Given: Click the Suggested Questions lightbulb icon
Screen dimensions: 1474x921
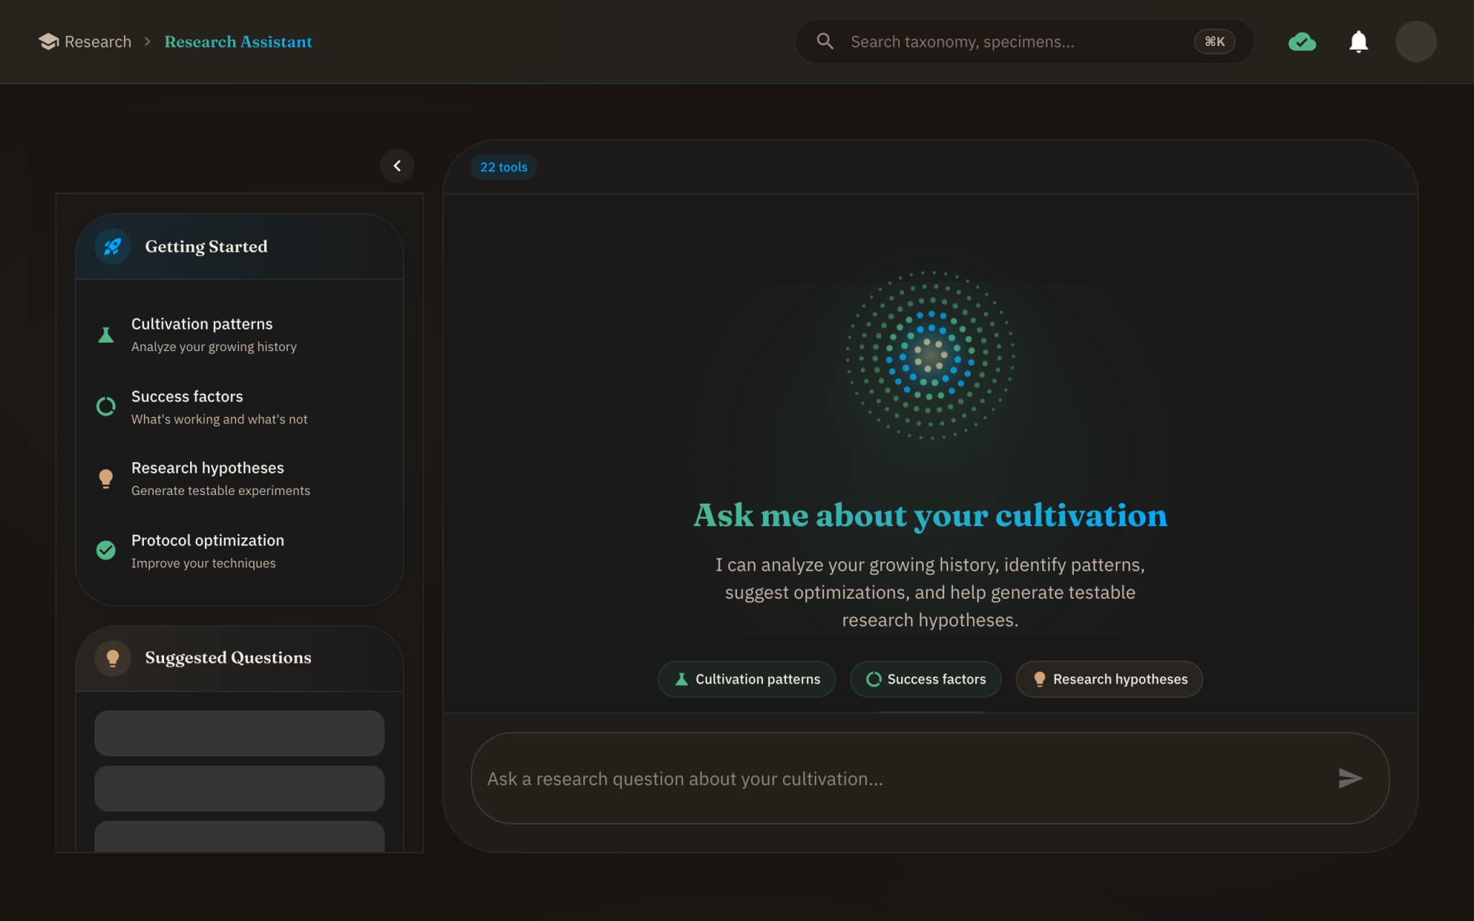Looking at the screenshot, I should point(112,658).
